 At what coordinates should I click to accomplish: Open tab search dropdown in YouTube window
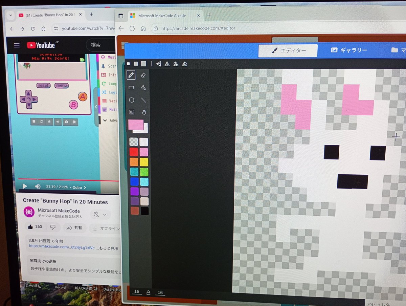point(10,15)
